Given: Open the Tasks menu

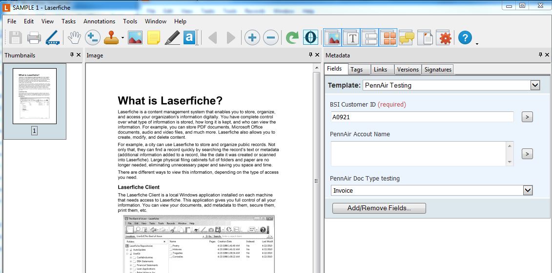Looking at the screenshot, I should click(x=69, y=21).
